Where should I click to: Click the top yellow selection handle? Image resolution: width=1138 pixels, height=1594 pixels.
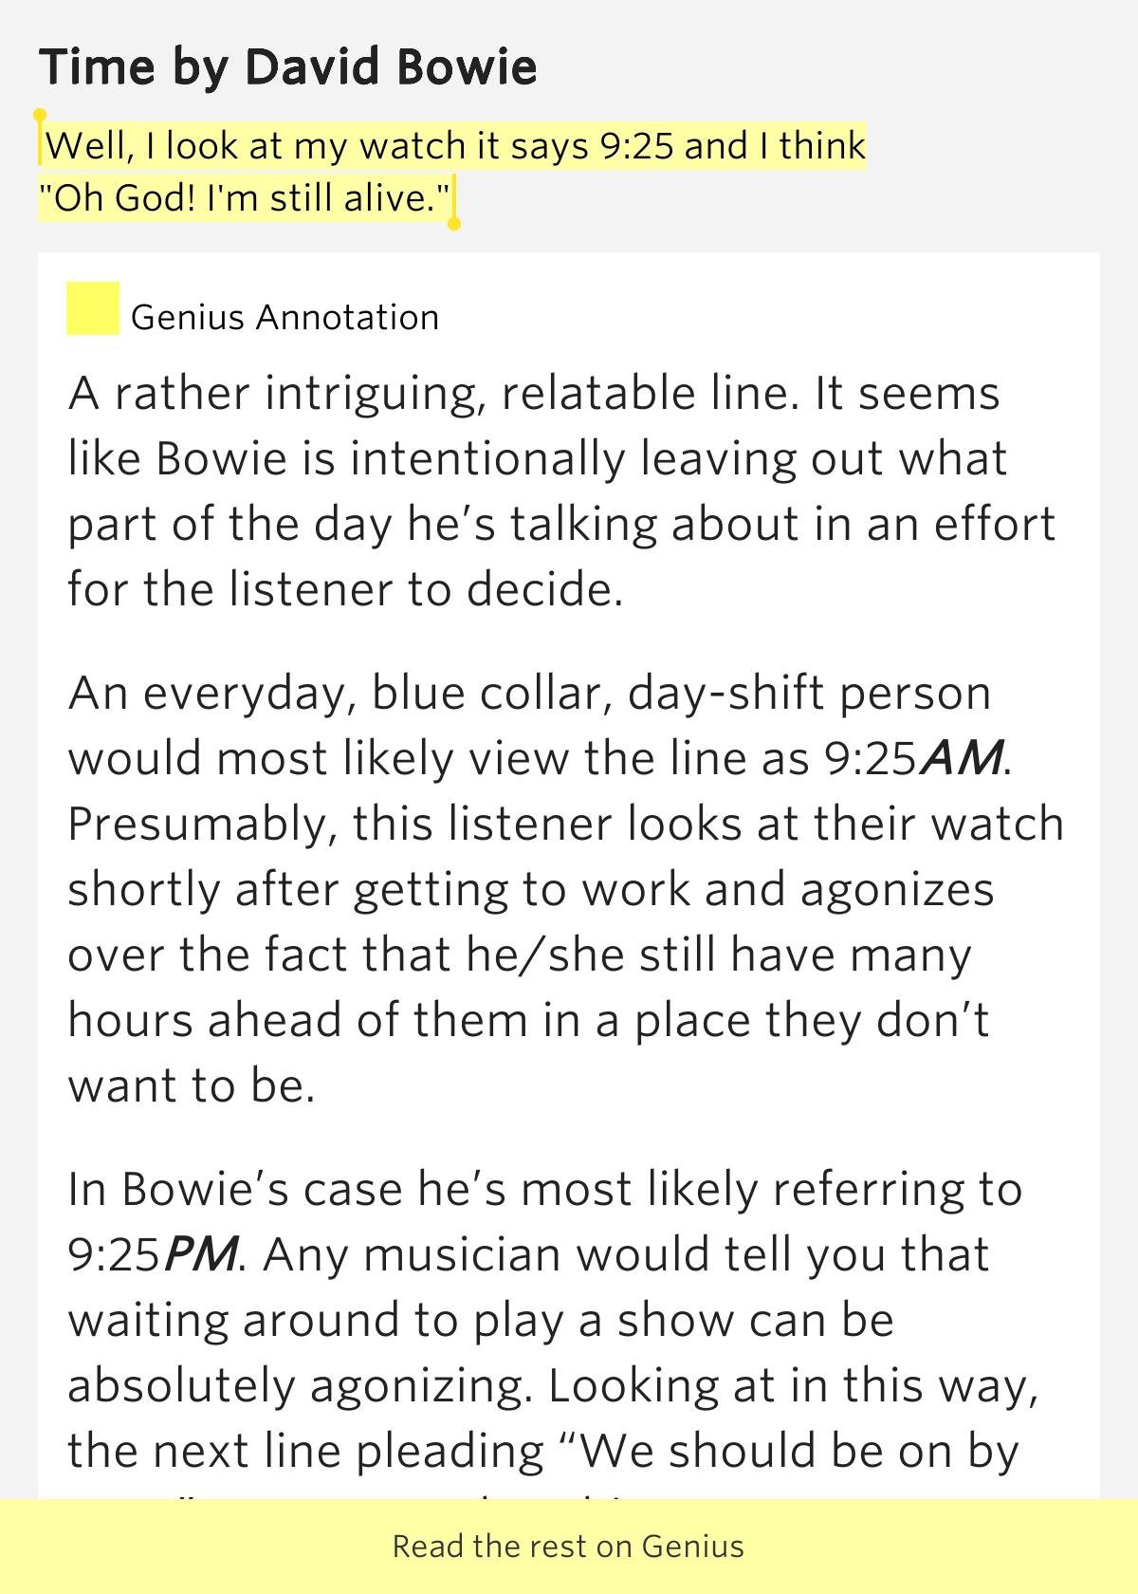coord(40,115)
